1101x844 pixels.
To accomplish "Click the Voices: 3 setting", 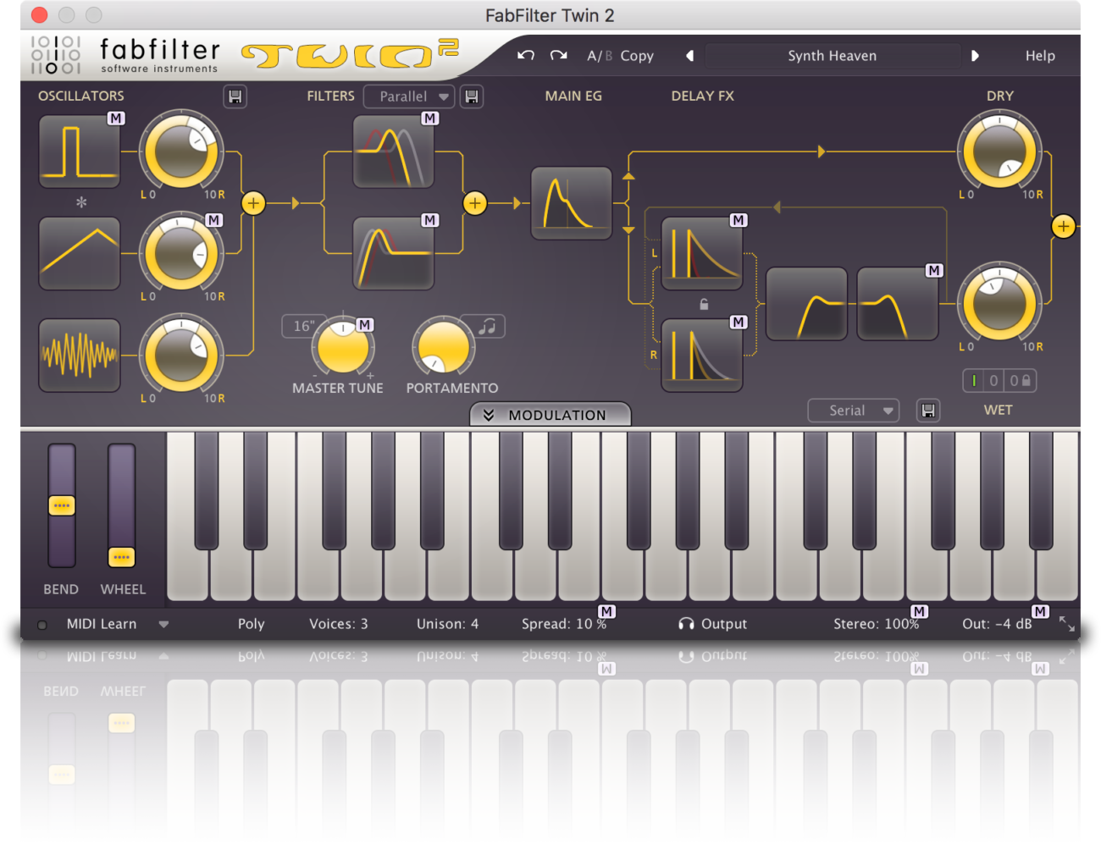I will (338, 624).
